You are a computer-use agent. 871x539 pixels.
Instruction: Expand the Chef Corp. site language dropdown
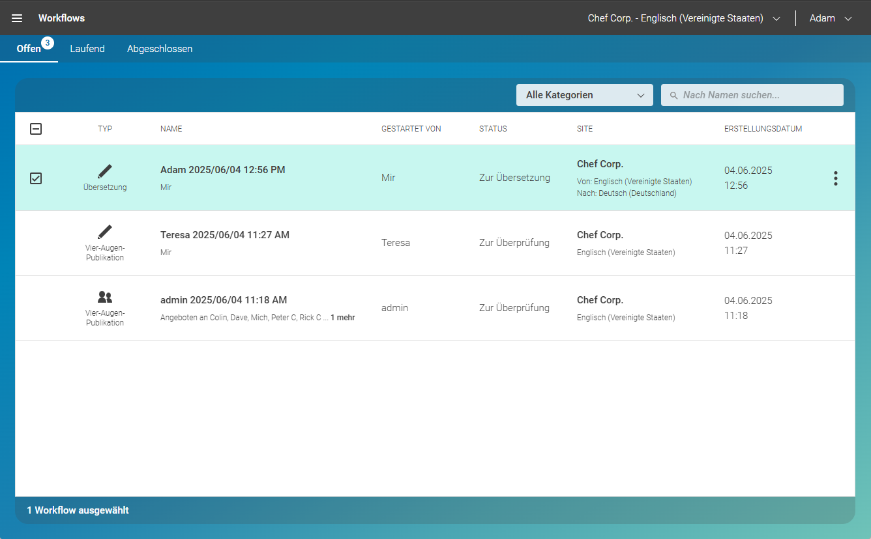776,18
